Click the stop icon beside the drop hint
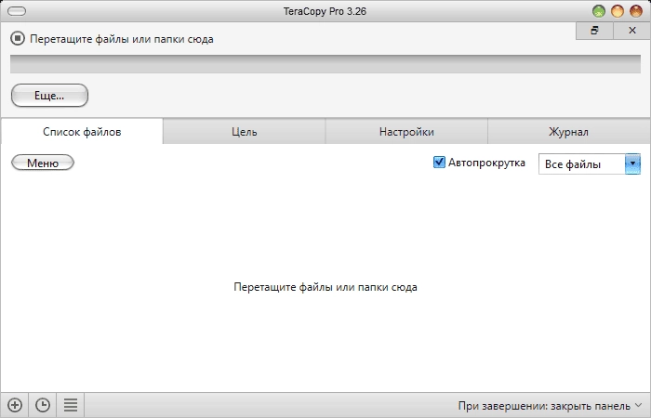The image size is (651, 418). coord(18,39)
